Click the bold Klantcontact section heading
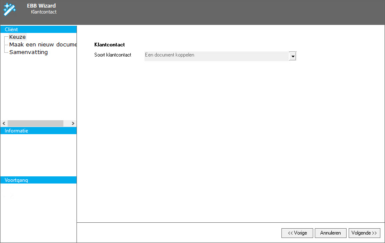 pyautogui.click(x=109, y=44)
